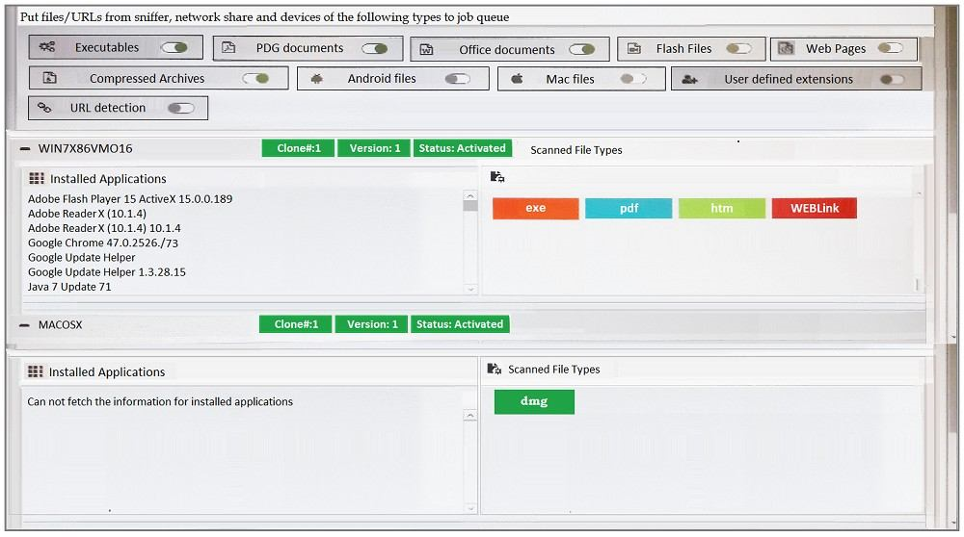The image size is (964, 537).
Task: Toggle the Compressed Archives switch
Action: (x=255, y=79)
